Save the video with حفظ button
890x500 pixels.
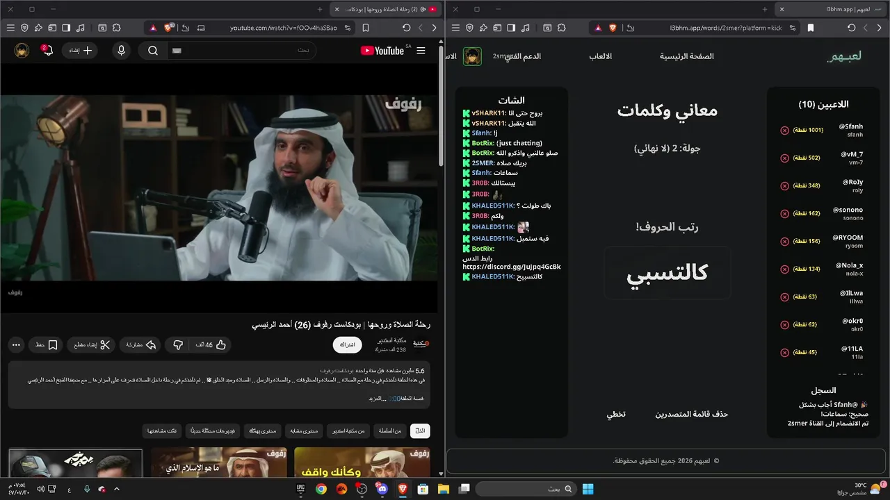pos(47,344)
